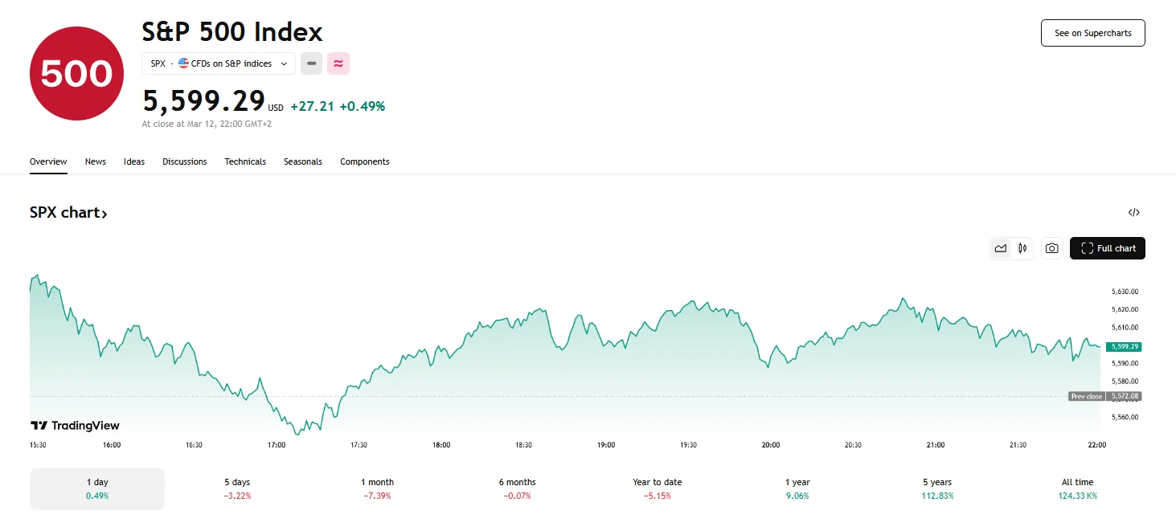1176x531 pixels.
Task: Enable the All time range view
Action: pos(1077,488)
